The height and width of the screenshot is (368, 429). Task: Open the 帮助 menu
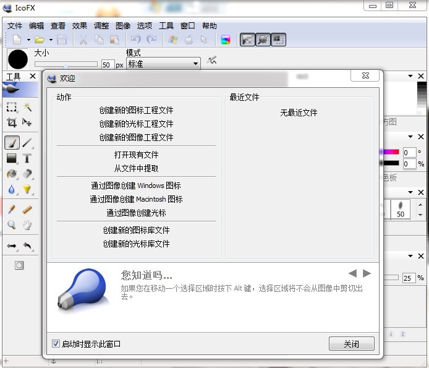click(210, 26)
